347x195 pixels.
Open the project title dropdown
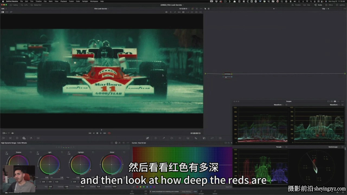click(x=172, y=5)
